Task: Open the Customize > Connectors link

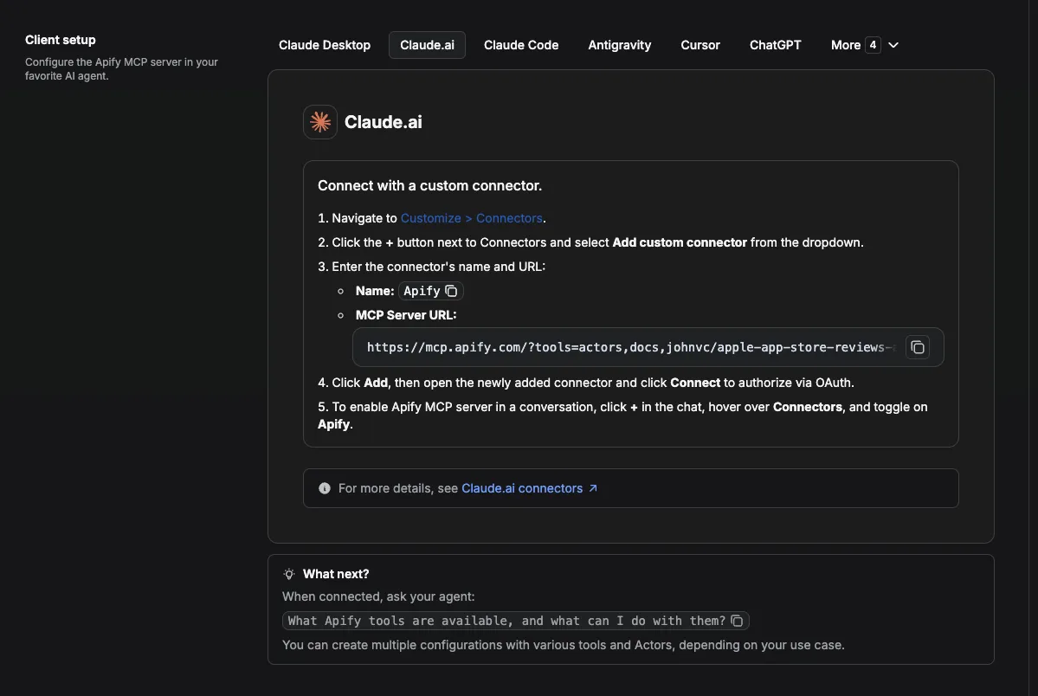Action: tap(471, 218)
